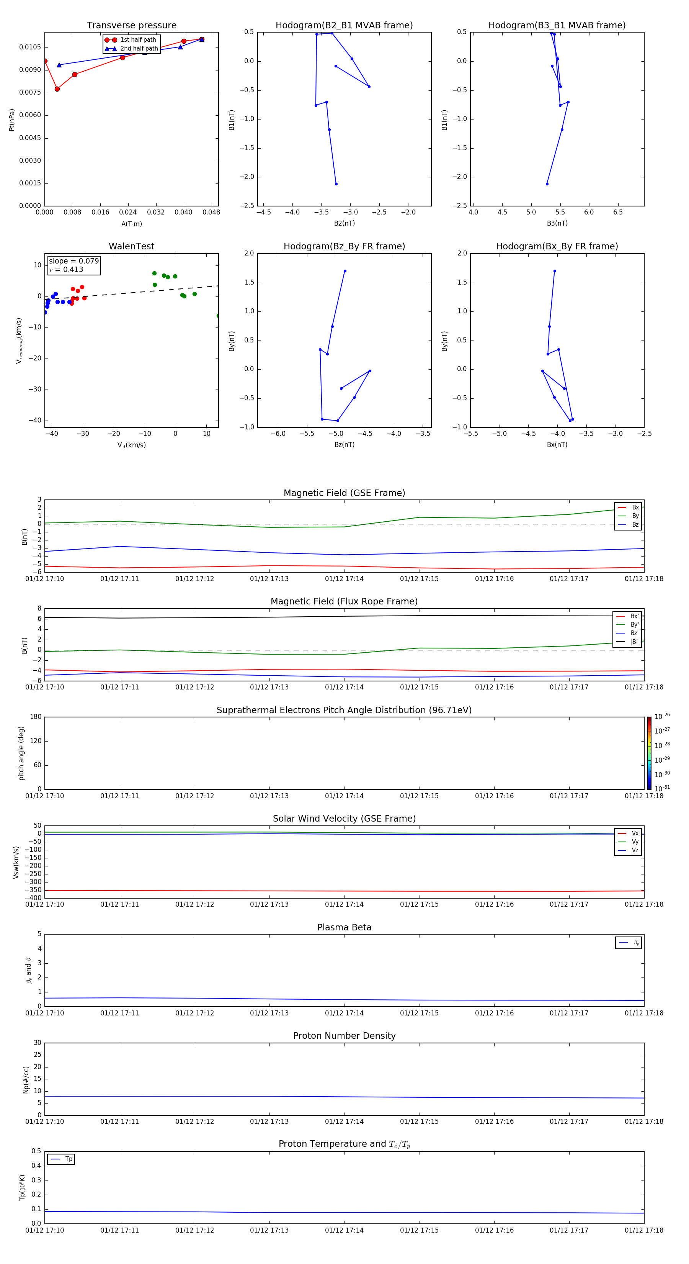This screenshot has height=1264, width=689.
Task: Click the 'Bx(nT)' x-axis label
Action: coord(557,445)
